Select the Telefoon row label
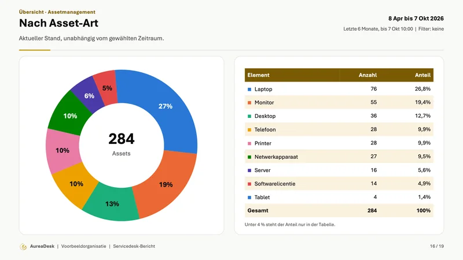Screen dimensions: 463x260 [265, 129]
